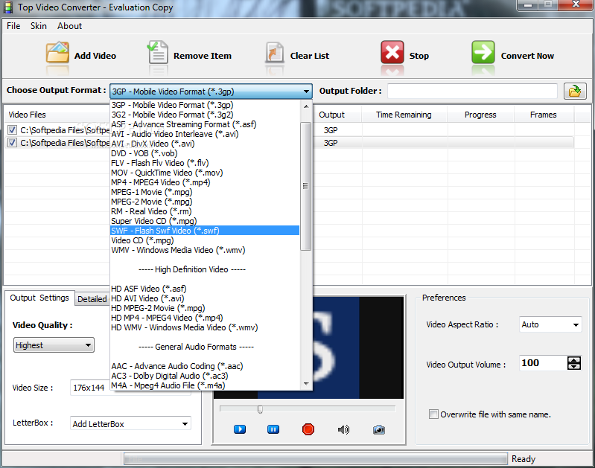Select RM - Real Video
The image size is (595, 468).
click(x=205, y=211)
